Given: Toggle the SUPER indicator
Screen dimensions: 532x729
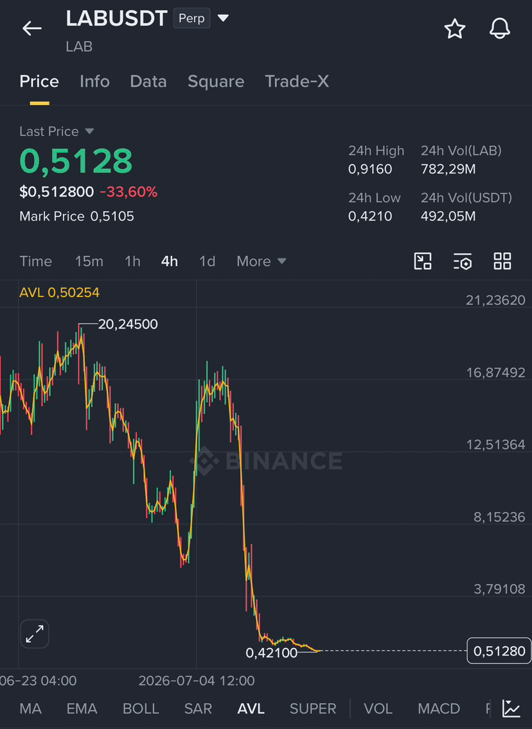Looking at the screenshot, I should click(313, 708).
